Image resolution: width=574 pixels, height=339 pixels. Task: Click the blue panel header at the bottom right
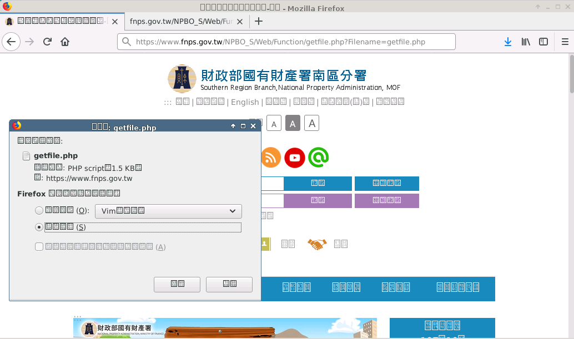tap(442, 326)
